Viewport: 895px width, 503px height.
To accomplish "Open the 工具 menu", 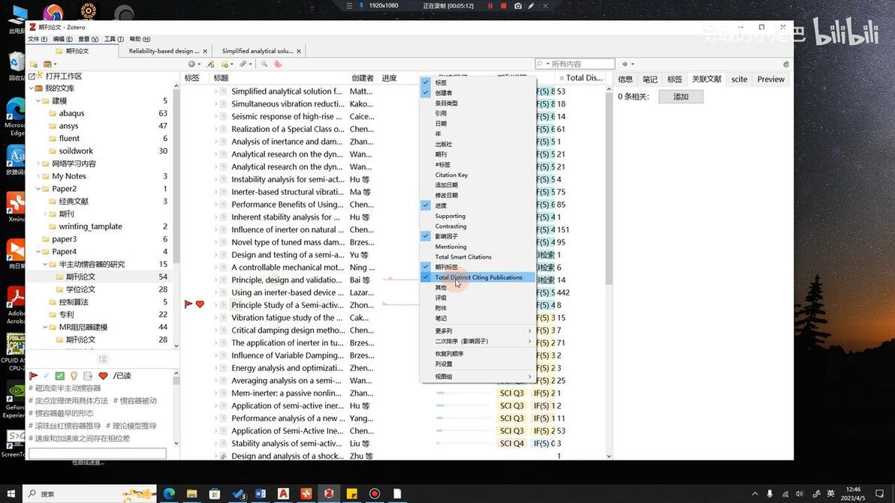I will pos(113,39).
